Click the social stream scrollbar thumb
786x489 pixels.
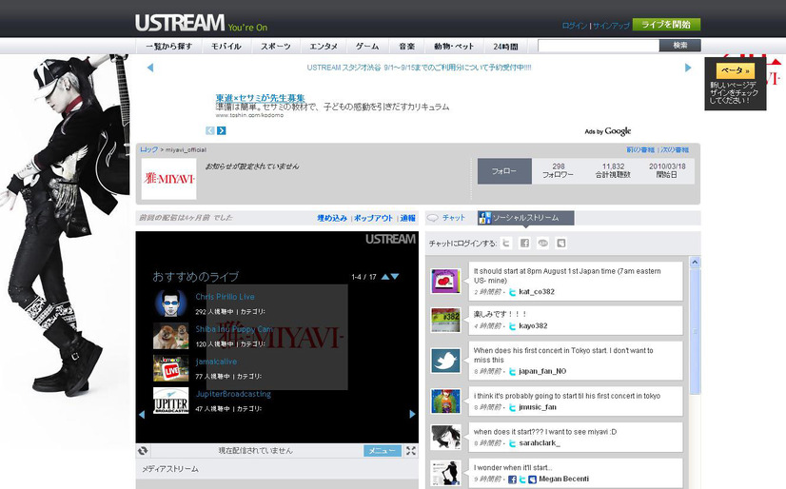click(695, 331)
